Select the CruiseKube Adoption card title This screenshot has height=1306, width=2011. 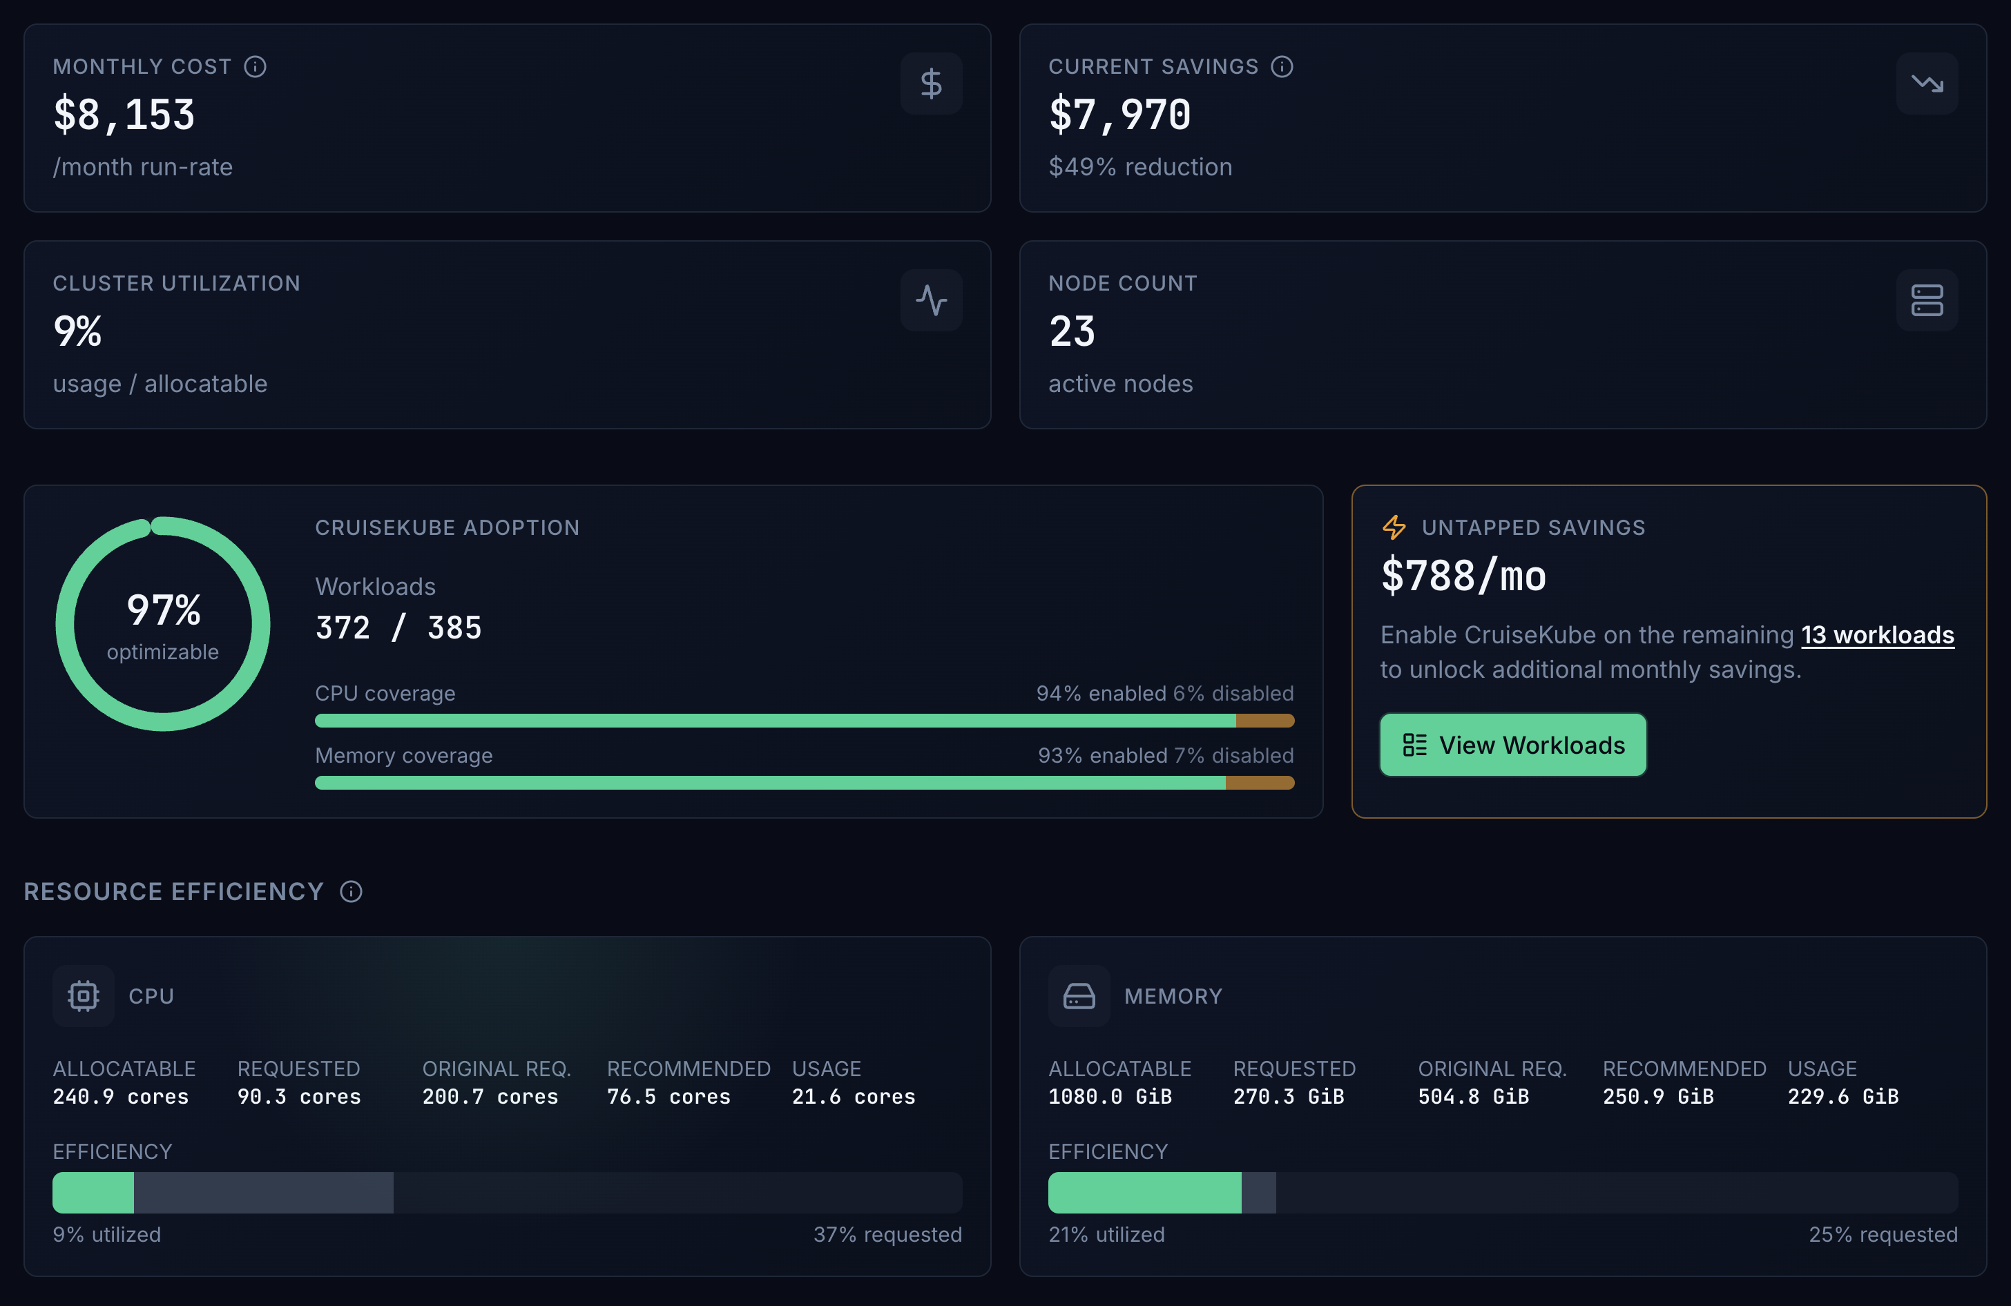click(x=447, y=526)
